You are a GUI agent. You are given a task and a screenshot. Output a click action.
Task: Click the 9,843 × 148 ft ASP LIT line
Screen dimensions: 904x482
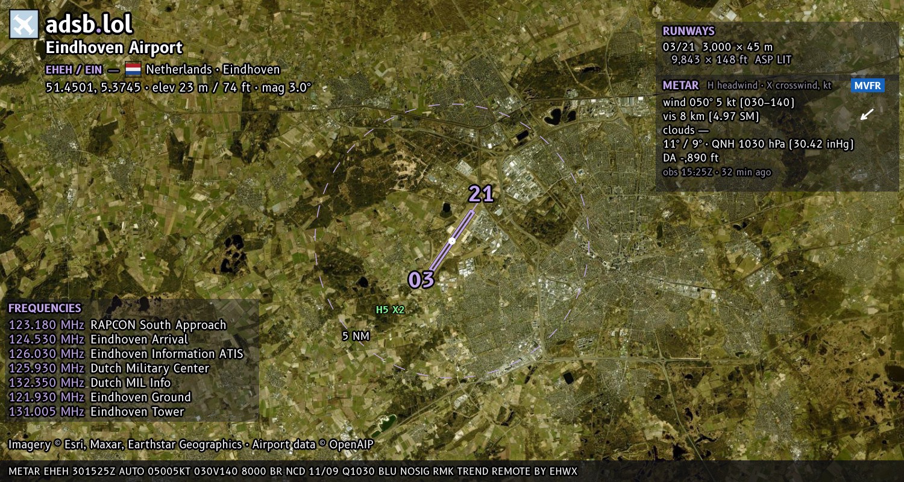point(731,60)
